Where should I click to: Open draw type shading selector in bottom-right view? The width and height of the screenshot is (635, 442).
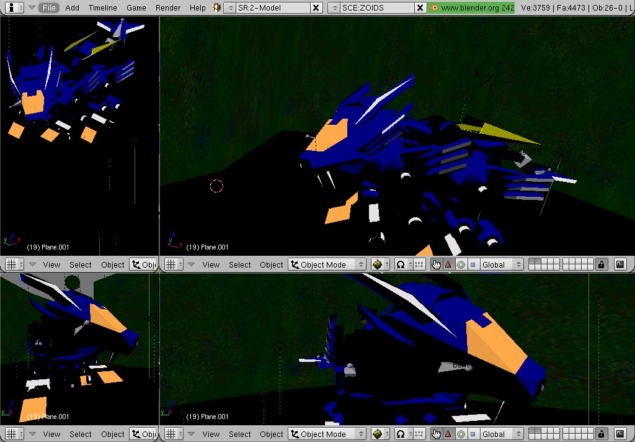[x=380, y=434]
